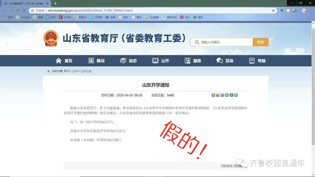Open the Evernote extension icon
315x177 pixels.
281,10
